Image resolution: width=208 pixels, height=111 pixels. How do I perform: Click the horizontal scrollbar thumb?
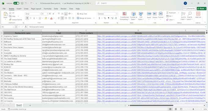click(x=151, y=105)
